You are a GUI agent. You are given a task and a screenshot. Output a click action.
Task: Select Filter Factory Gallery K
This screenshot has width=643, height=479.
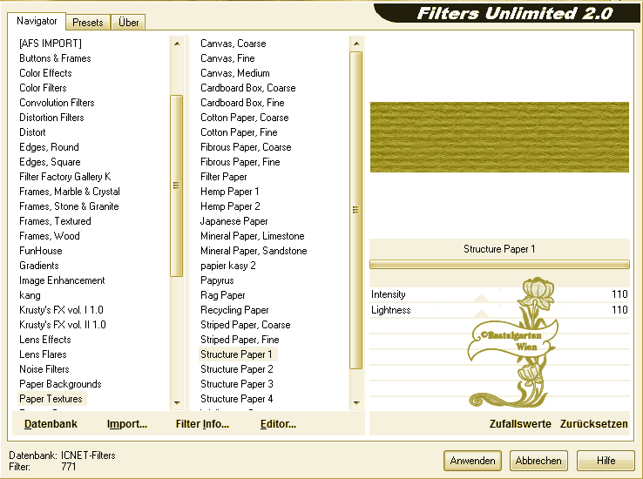(x=64, y=177)
